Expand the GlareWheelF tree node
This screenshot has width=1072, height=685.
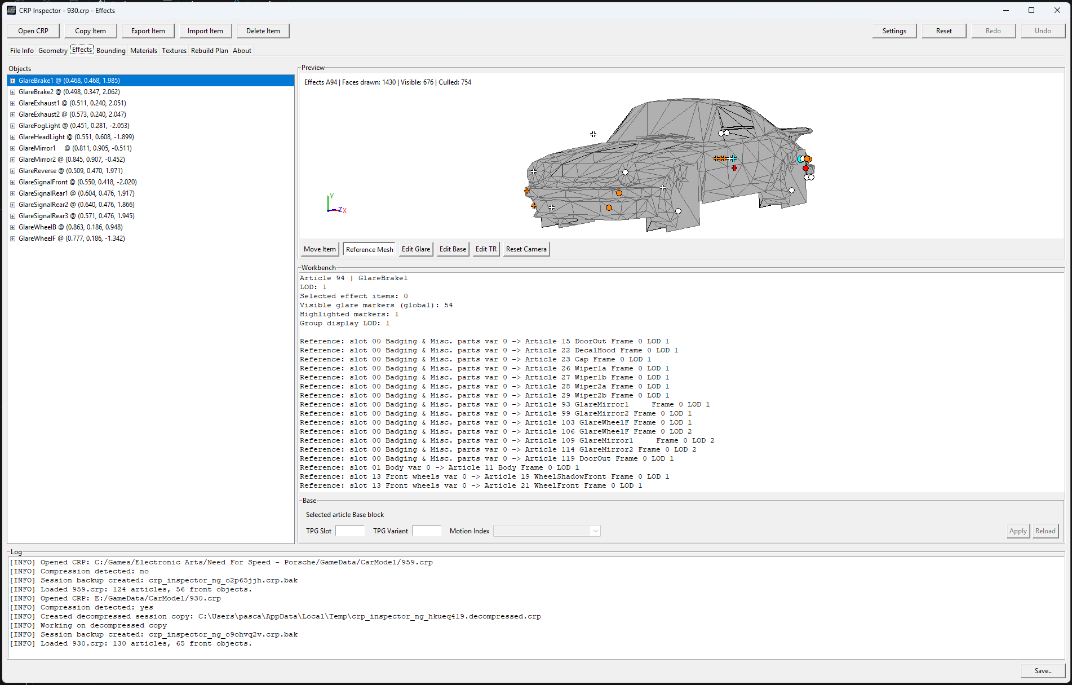(12, 238)
